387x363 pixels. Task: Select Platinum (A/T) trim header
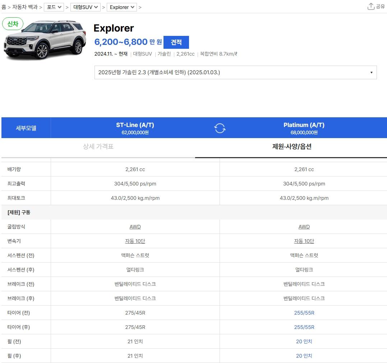304,128
